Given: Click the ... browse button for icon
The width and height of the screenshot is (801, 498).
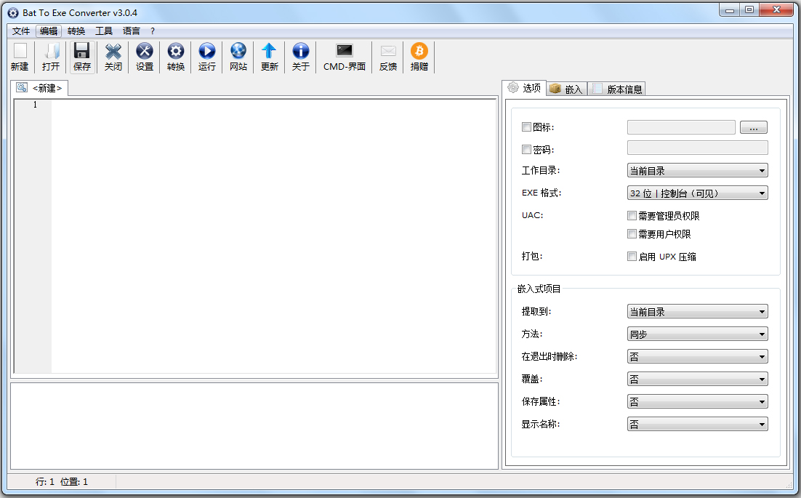Looking at the screenshot, I should click(754, 127).
